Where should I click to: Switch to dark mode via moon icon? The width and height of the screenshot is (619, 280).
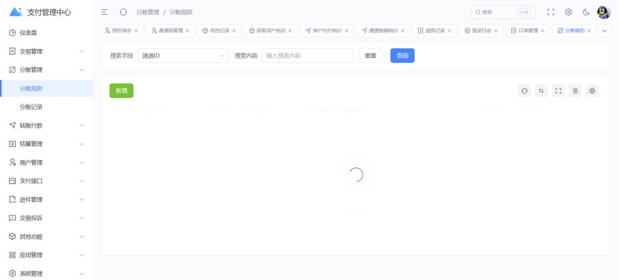pyautogui.click(x=586, y=12)
